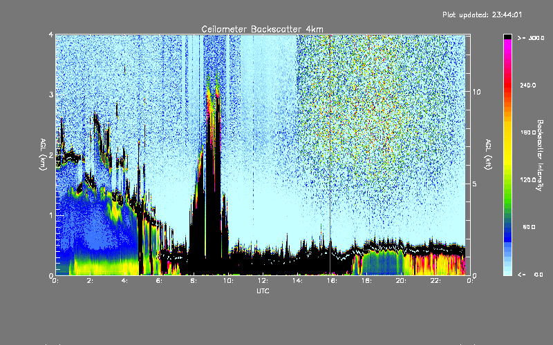Select the 5 tick on the AGL (kft) axis
Viewport: 553px width, 345px height.
point(475,184)
